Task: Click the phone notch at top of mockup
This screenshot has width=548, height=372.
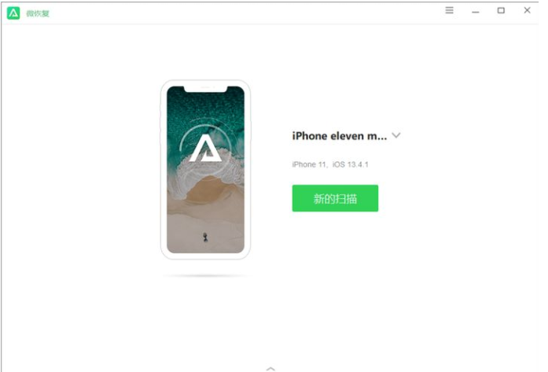Action: click(x=205, y=89)
